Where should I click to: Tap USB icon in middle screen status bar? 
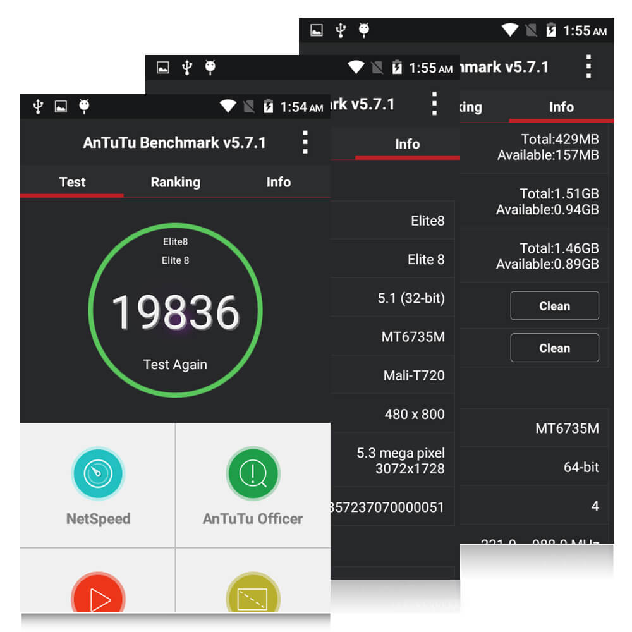click(x=187, y=68)
